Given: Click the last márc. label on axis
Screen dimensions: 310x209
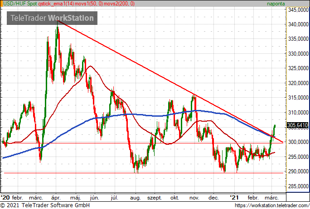Looking at the screenshot, I should pyautogui.click(x=271, y=198).
